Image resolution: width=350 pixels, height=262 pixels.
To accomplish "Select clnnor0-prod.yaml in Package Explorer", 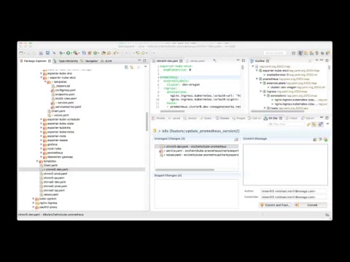I will coord(55,174).
